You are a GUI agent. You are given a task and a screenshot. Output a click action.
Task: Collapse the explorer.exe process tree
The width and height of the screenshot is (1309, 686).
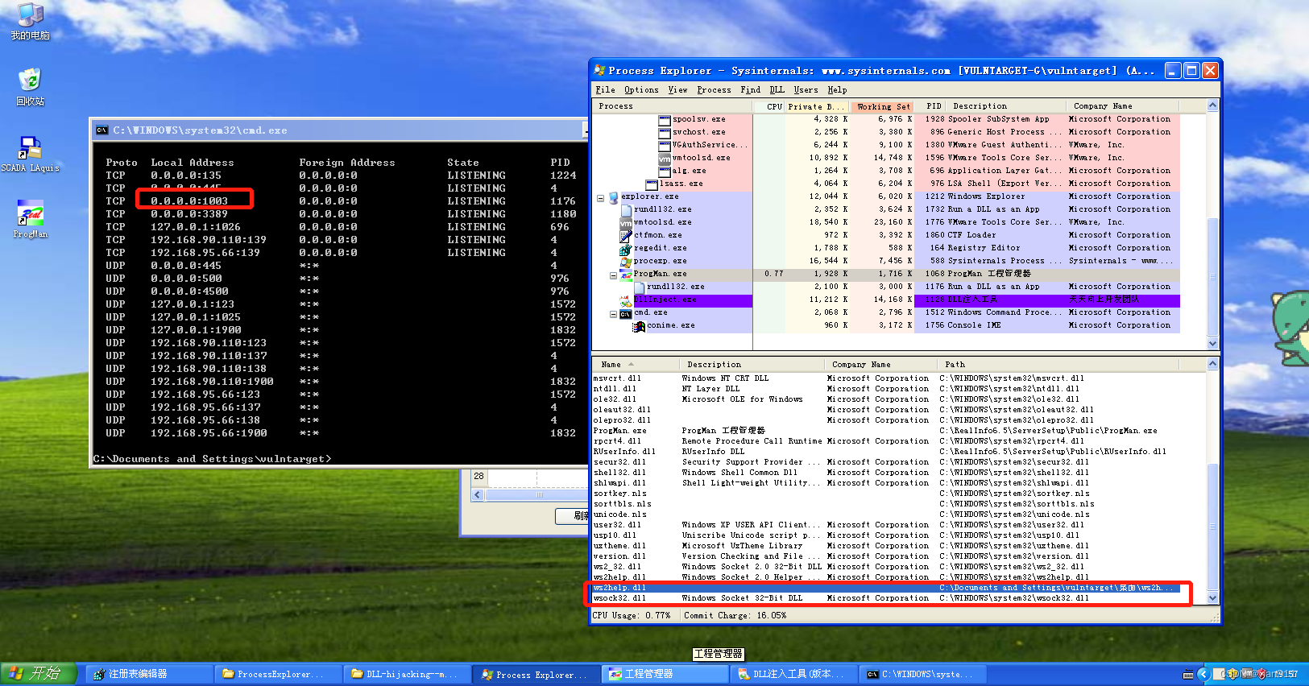coord(600,196)
